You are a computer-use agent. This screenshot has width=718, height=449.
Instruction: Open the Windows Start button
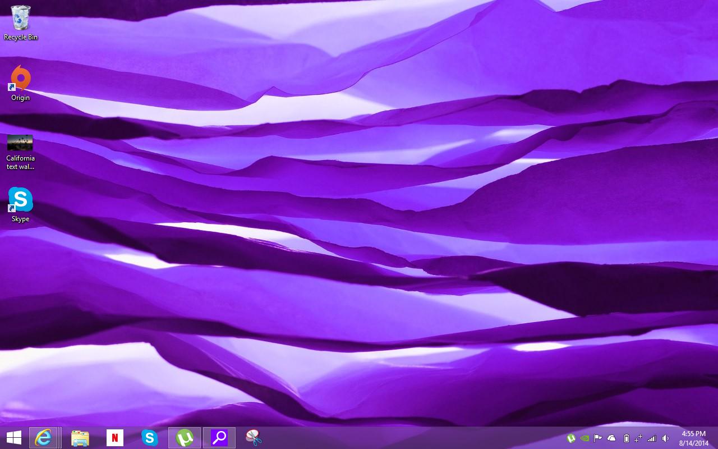[x=13, y=438]
